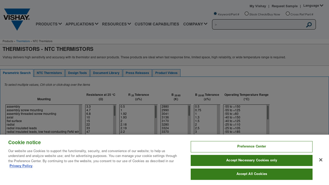Viewport: 329px width, 185px height.
Task: Open the Resources navigation menu
Action: tap(116, 24)
